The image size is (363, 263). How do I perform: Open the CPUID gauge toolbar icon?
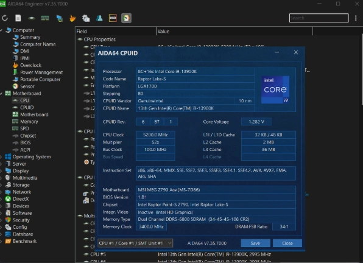(126, 18)
